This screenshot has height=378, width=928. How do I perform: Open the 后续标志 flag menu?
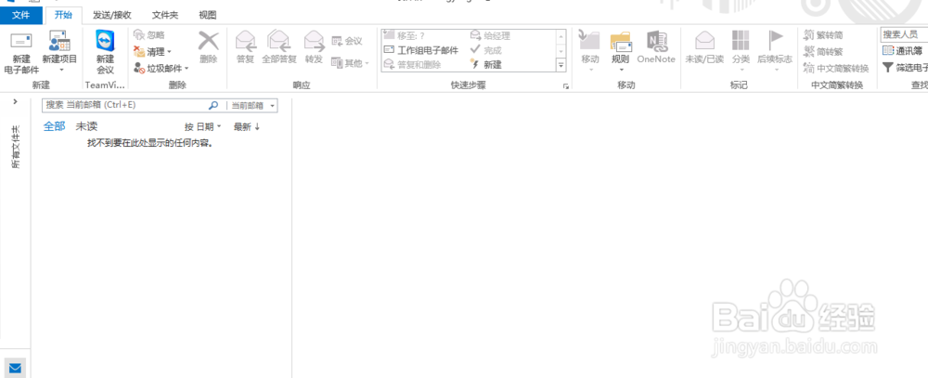tap(775, 52)
